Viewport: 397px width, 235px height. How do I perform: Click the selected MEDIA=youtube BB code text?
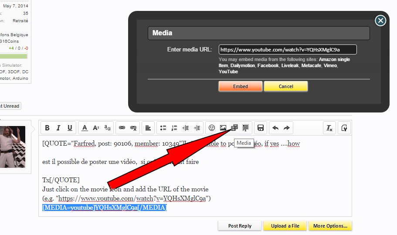click(x=104, y=208)
